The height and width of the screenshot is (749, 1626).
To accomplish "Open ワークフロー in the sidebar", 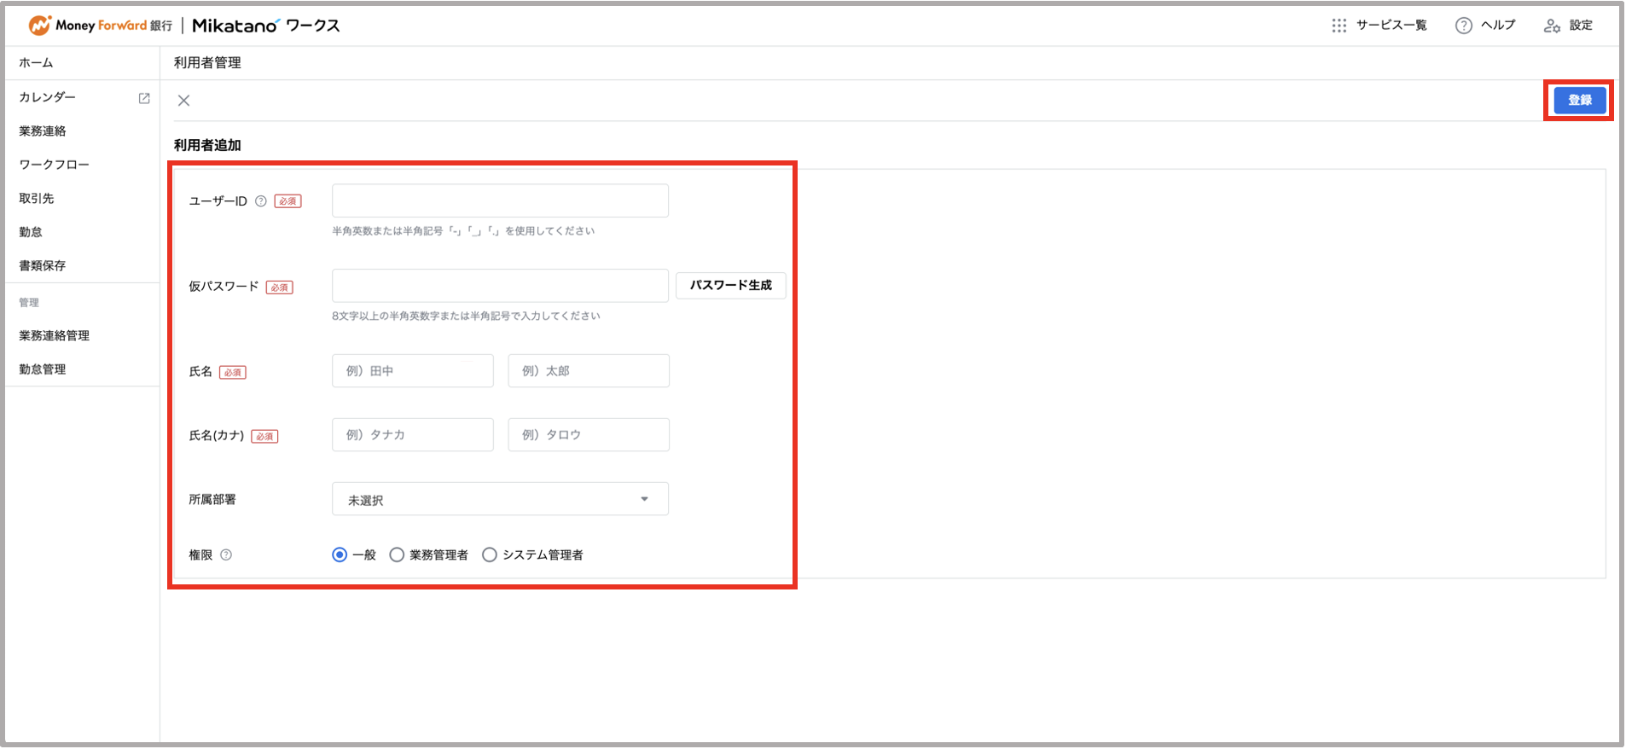I will point(54,165).
